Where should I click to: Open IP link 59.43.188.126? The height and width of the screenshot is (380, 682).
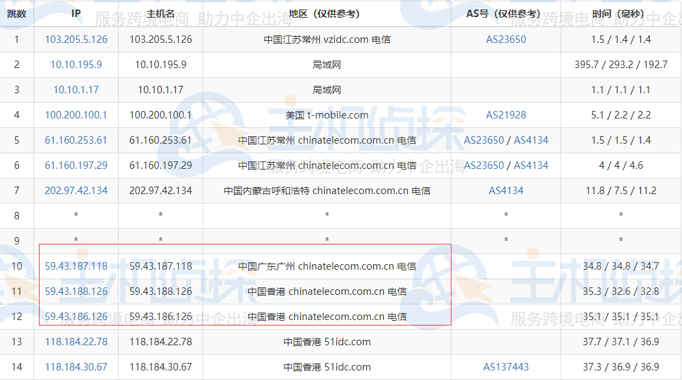(76, 291)
